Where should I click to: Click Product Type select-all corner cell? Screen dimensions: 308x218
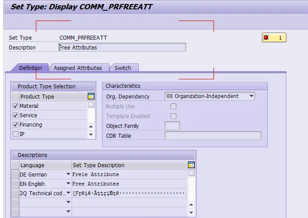tap(15, 96)
